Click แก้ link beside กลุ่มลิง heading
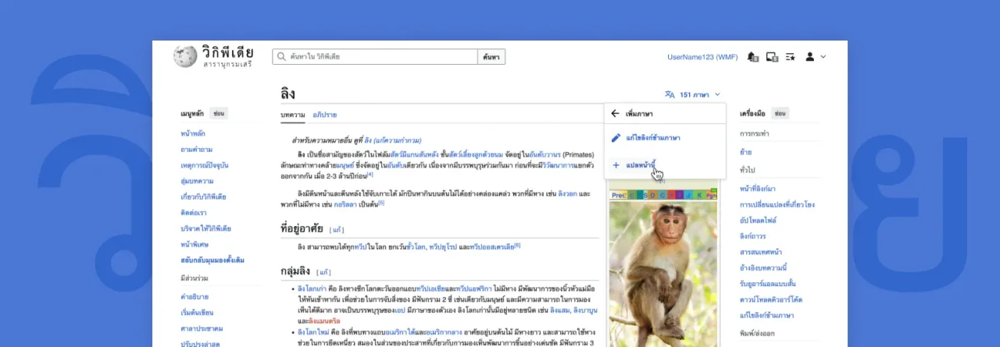The height and width of the screenshot is (347, 1000). point(324,272)
